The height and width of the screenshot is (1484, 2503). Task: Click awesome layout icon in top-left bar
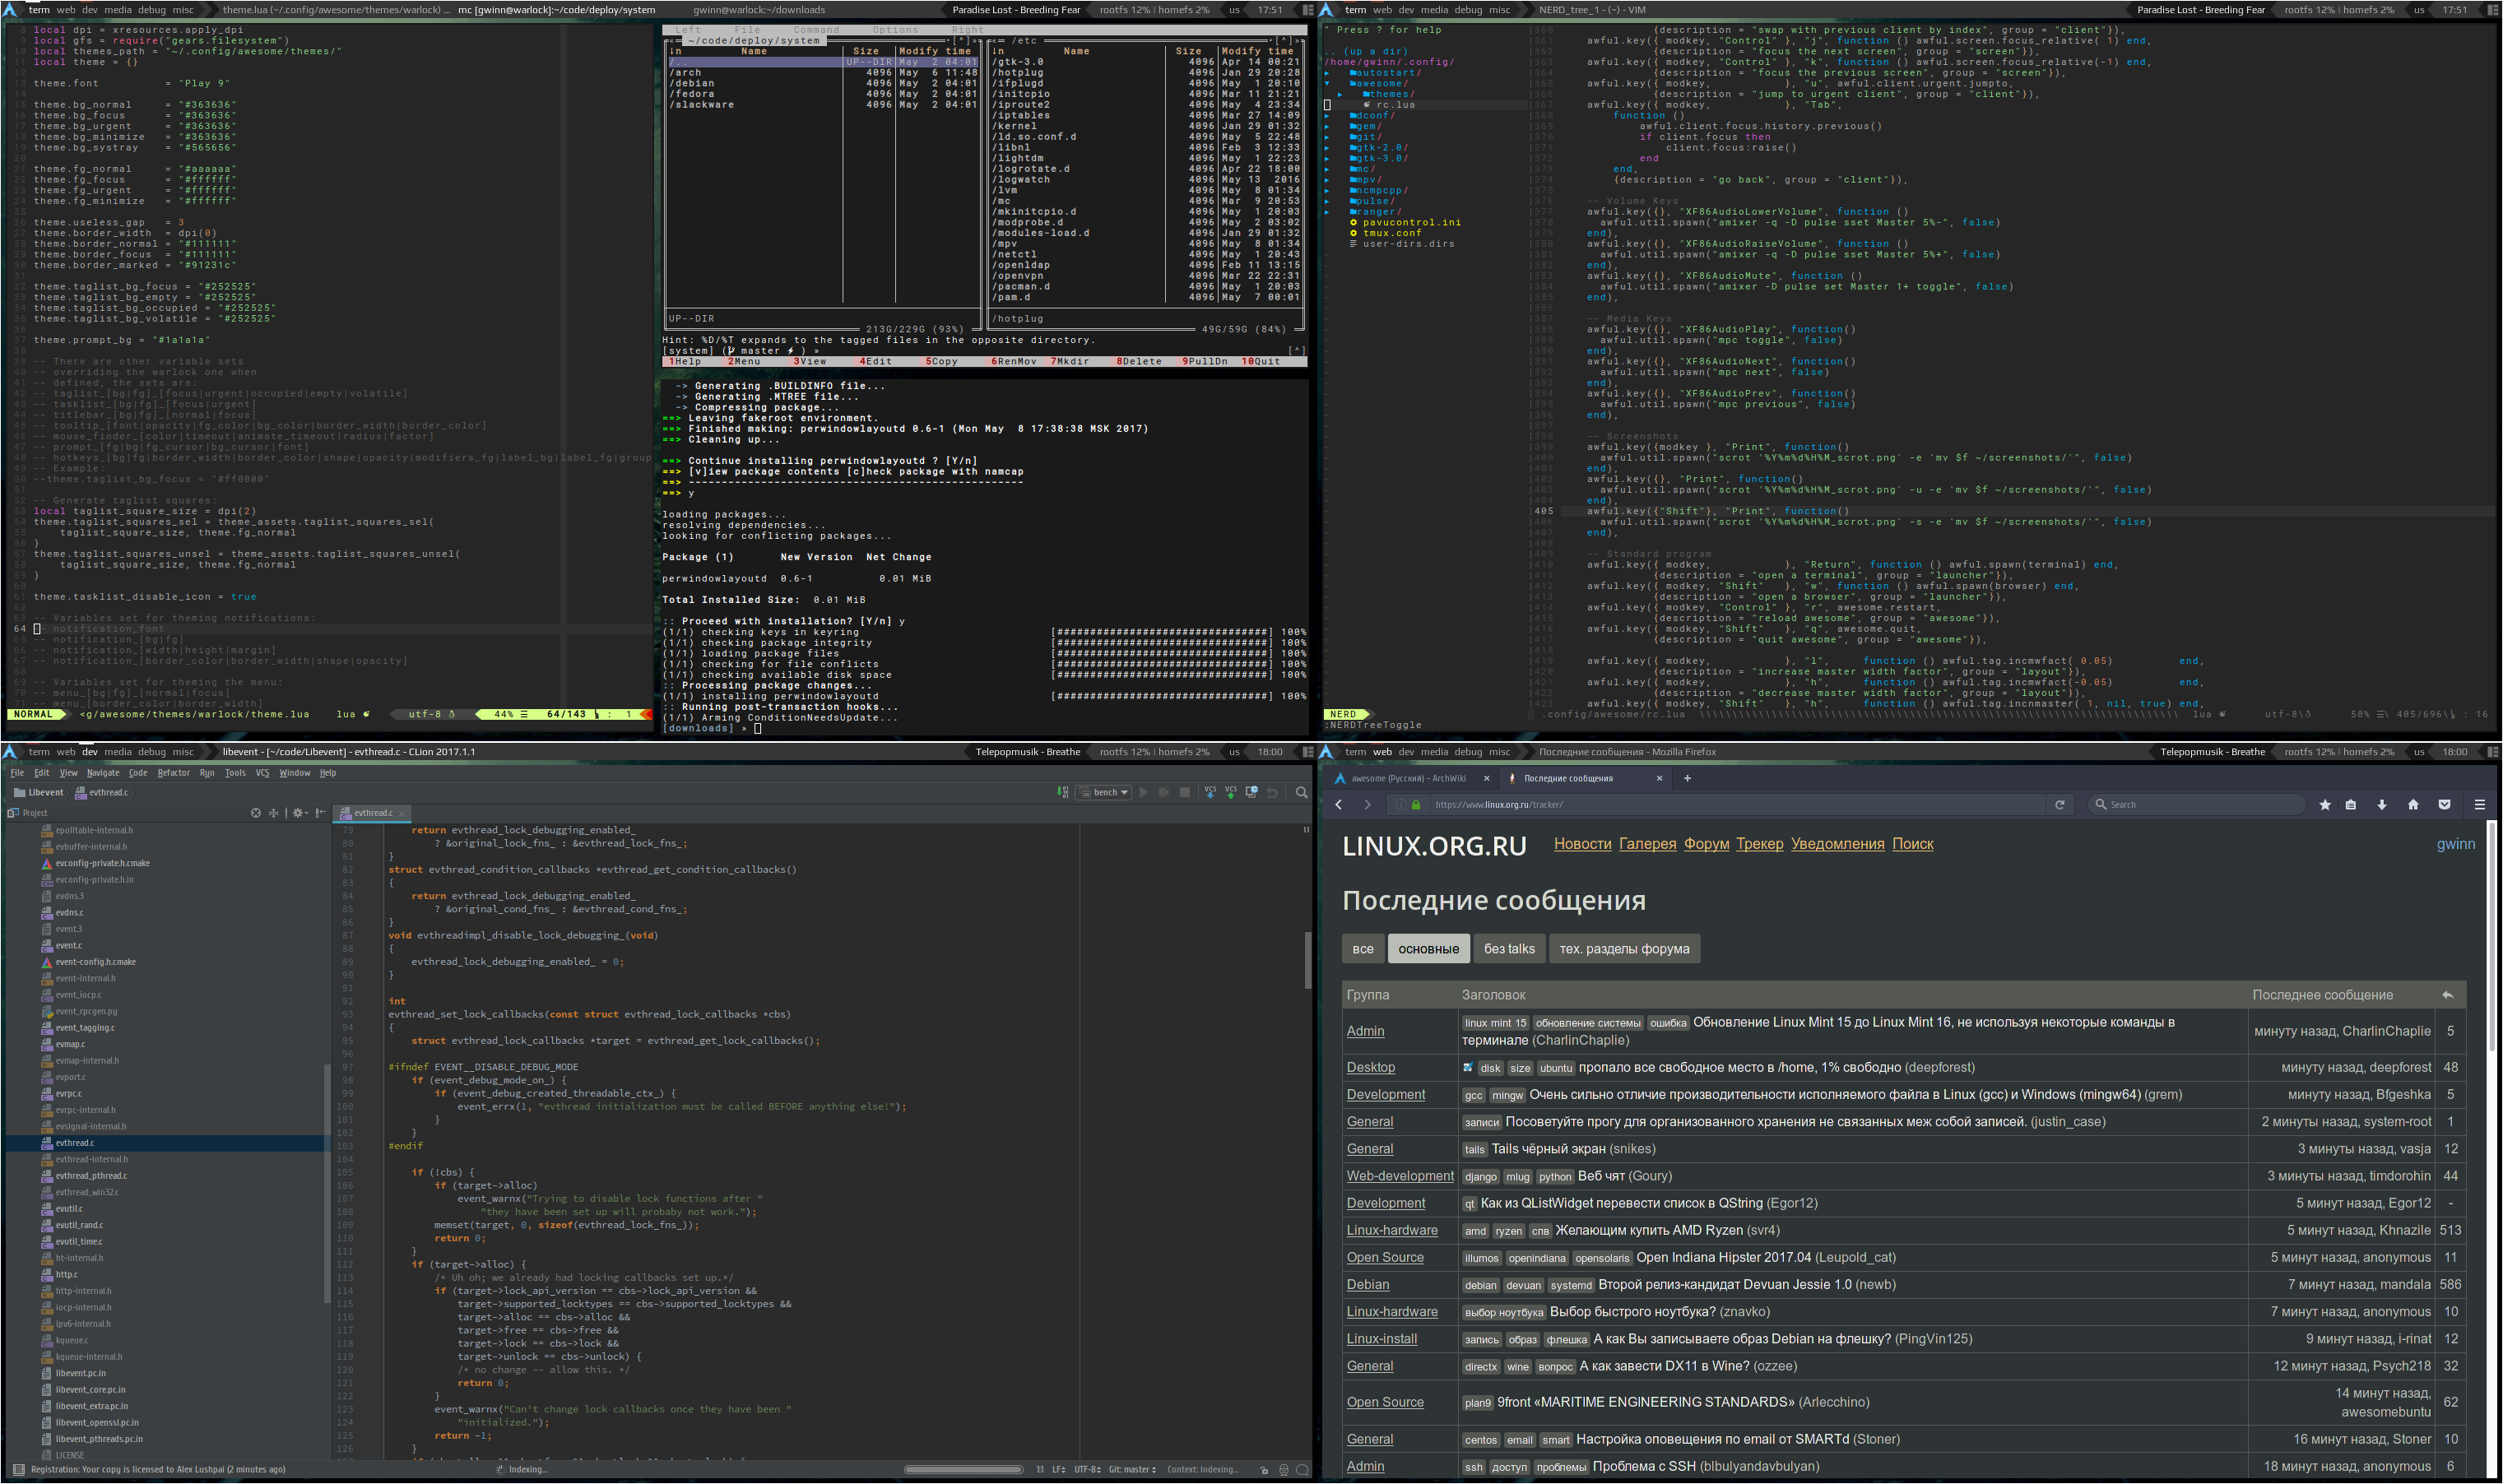[1307, 10]
